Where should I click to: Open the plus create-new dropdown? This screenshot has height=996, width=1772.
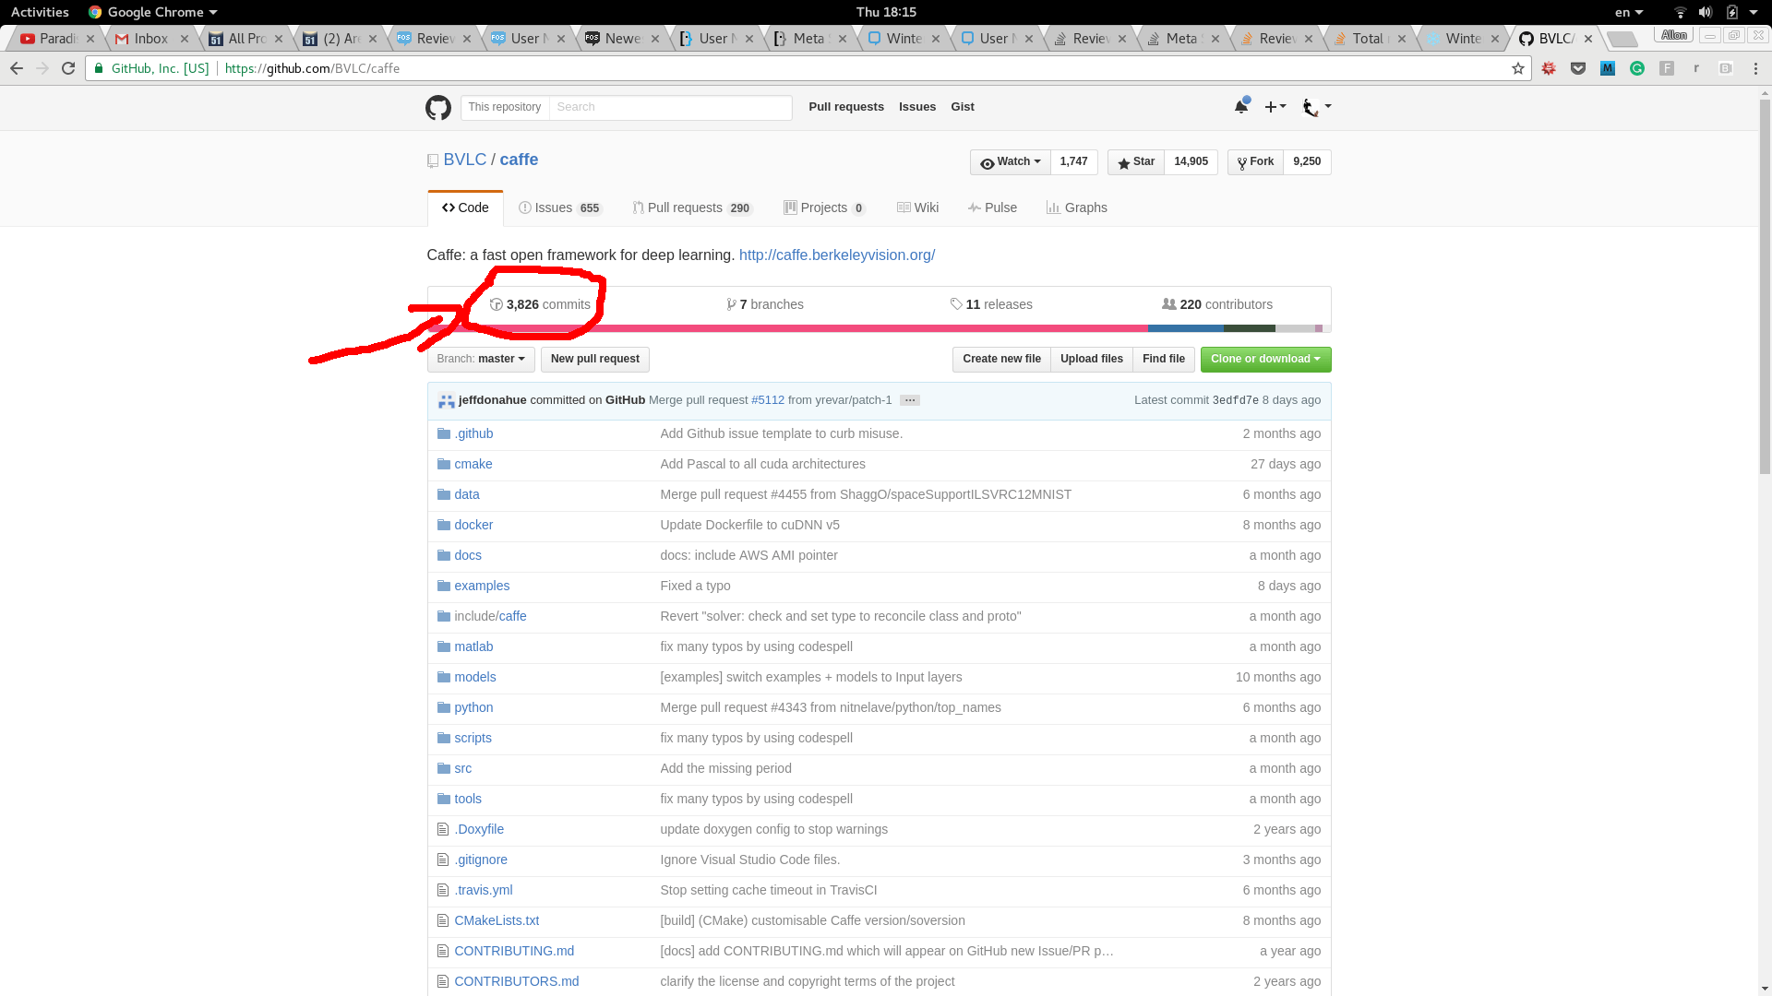[x=1275, y=107]
